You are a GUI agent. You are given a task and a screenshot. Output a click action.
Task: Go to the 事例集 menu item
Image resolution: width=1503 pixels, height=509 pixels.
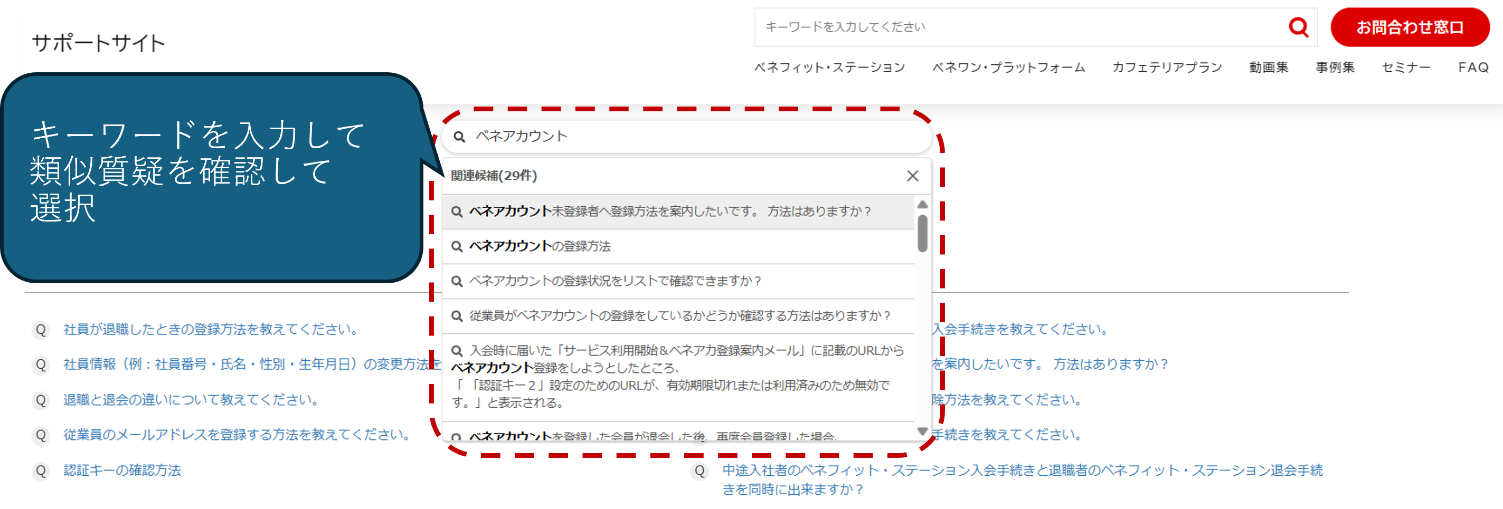coord(1335,68)
